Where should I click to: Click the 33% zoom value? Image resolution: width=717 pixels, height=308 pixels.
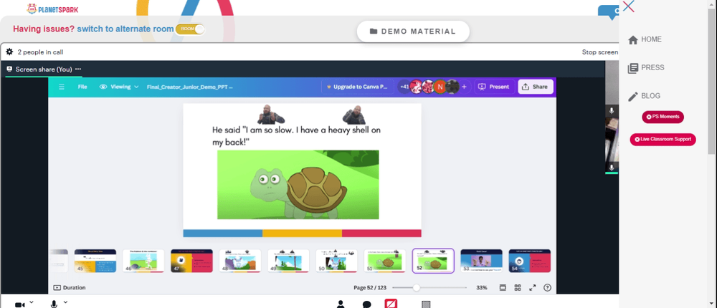click(x=482, y=288)
